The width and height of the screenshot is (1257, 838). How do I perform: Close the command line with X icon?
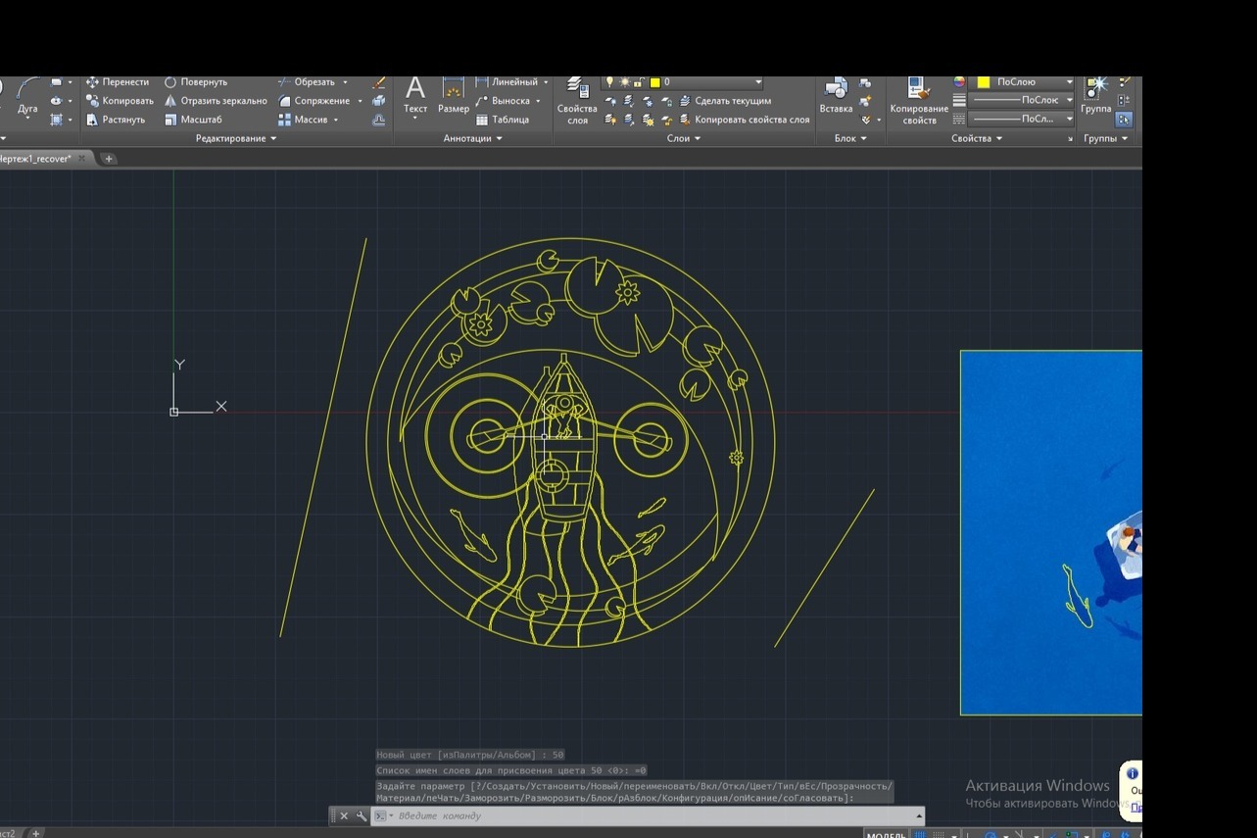point(344,815)
